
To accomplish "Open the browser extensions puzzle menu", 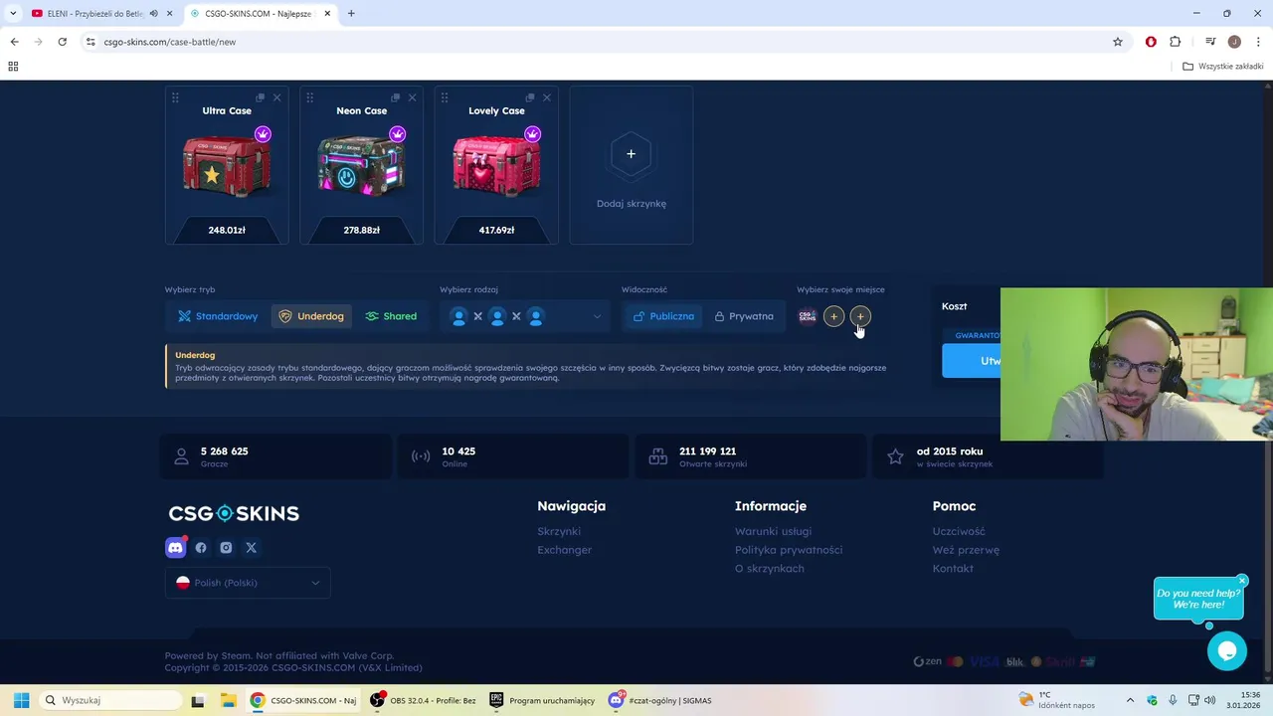I will click(1176, 42).
